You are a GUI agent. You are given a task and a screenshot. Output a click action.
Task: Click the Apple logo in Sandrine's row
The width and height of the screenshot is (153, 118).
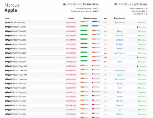click(6, 36)
